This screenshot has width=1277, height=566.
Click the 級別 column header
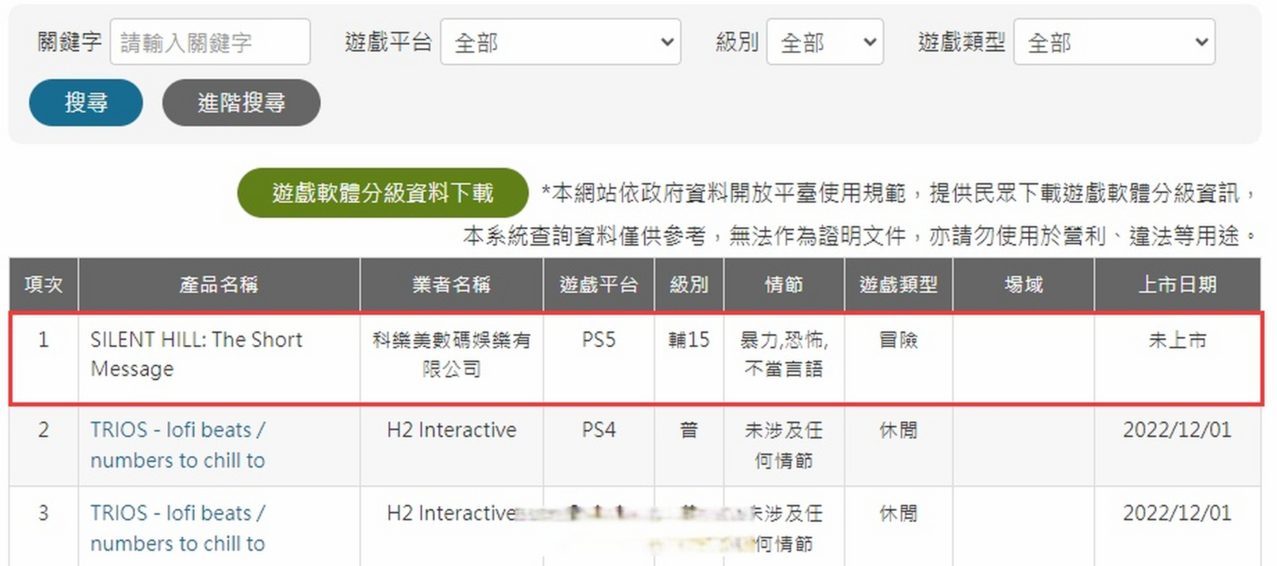point(689,285)
